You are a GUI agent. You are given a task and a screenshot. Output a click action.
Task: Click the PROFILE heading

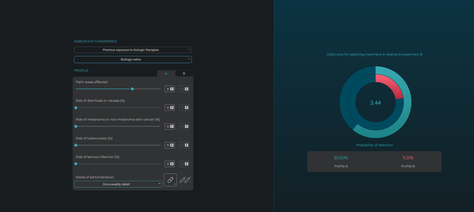point(81,70)
